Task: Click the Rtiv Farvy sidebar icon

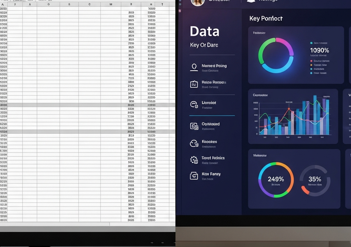Action: (194, 176)
